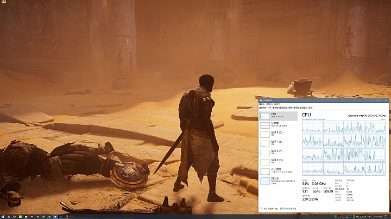Click Memory mini graph thumbnail in sidebar
The width and height of the screenshot is (391, 219).
coord(265,125)
